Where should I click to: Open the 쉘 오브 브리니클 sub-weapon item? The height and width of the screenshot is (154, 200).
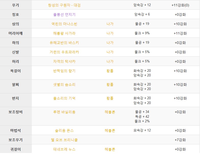tap(64, 140)
